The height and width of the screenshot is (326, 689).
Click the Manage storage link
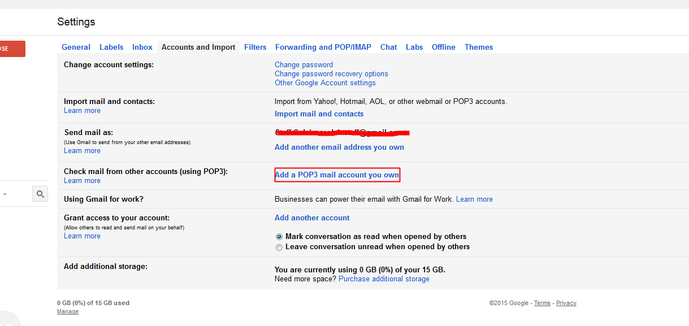67,311
